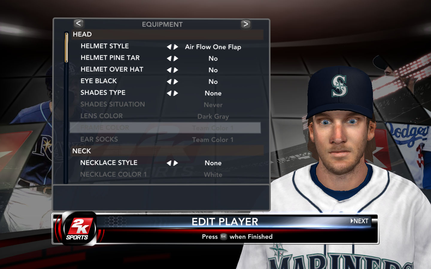
Task: Click the NEXT arrow button
Action: click(359, 221)
